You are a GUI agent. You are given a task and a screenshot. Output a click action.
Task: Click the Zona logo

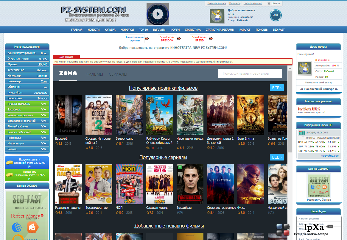pyautogui.click(x=68, y=73)
